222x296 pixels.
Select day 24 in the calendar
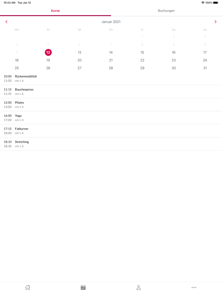(x=205, y=60)
